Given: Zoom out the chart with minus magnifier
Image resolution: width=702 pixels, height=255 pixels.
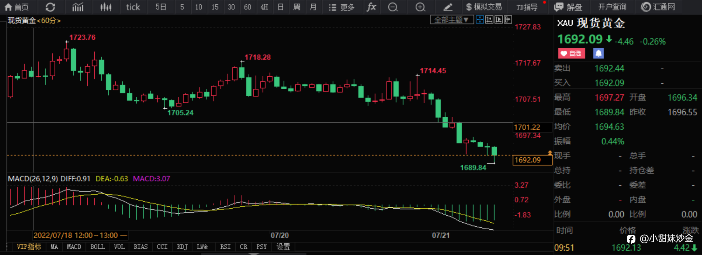Looking at the screenshot, I should pos(393,7).
